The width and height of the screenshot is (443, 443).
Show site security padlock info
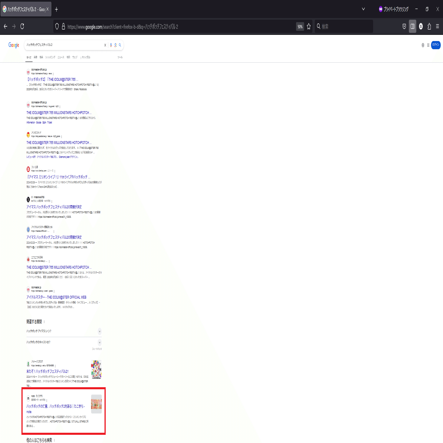(63, 27)
